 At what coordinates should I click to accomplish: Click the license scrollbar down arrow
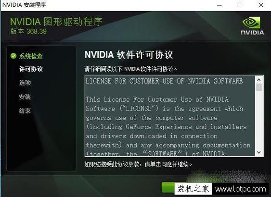tap(259, 152)
